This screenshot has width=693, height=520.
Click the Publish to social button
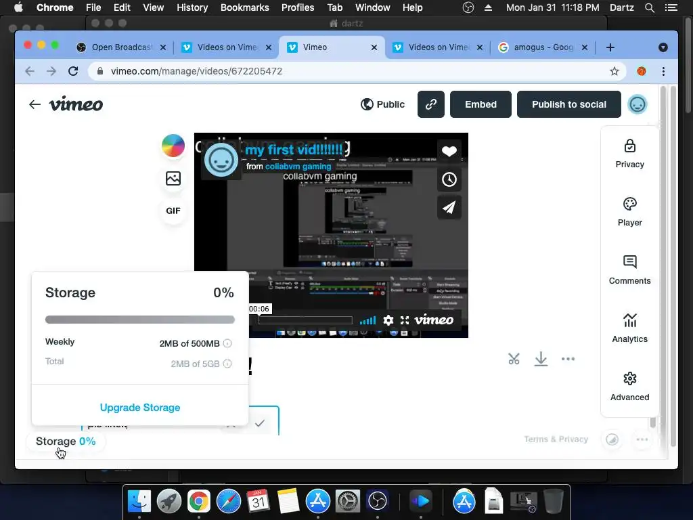(x=568, y=104)
